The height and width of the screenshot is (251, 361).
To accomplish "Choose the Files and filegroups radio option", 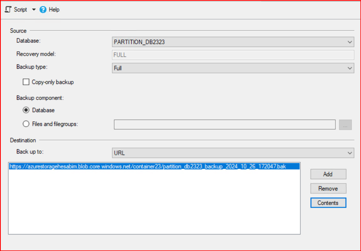I will (x=26, y=124).
